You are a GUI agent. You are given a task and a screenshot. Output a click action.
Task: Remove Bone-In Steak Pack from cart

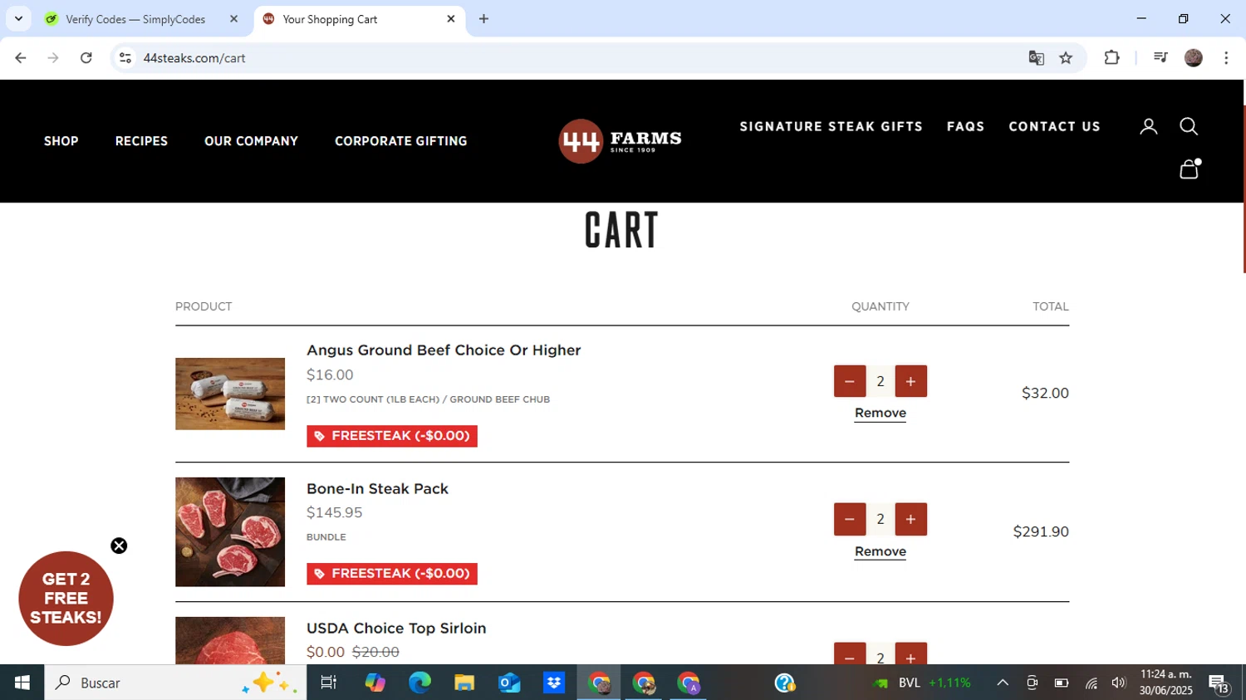pos(880,551)
